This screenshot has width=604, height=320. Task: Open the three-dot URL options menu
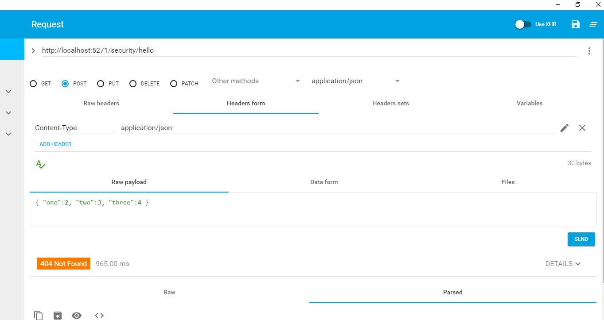pyautogui.click(x=589, y=51)
